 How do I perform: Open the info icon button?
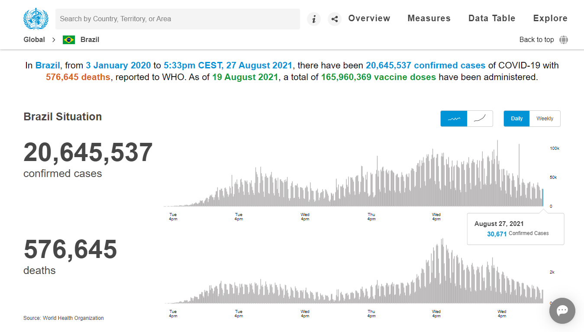(314, 19)
